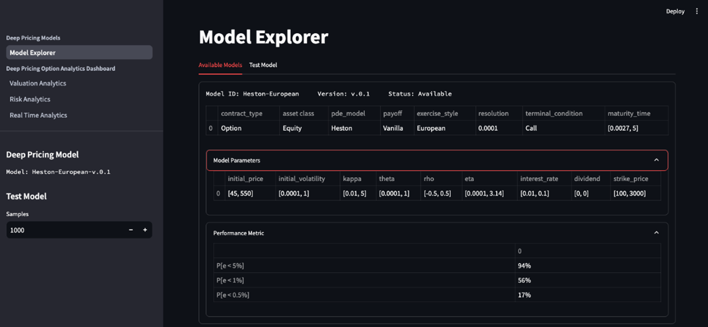
Task: Increase samples with plus button
Action: [x=145, y=230]
